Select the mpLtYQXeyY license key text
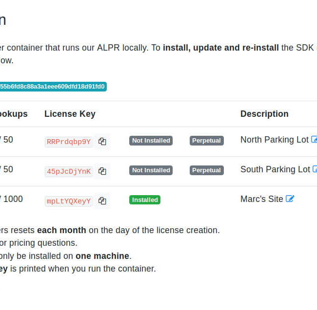Image resolution: width=317 pixels, height=310 pixels. click(69, 201)
